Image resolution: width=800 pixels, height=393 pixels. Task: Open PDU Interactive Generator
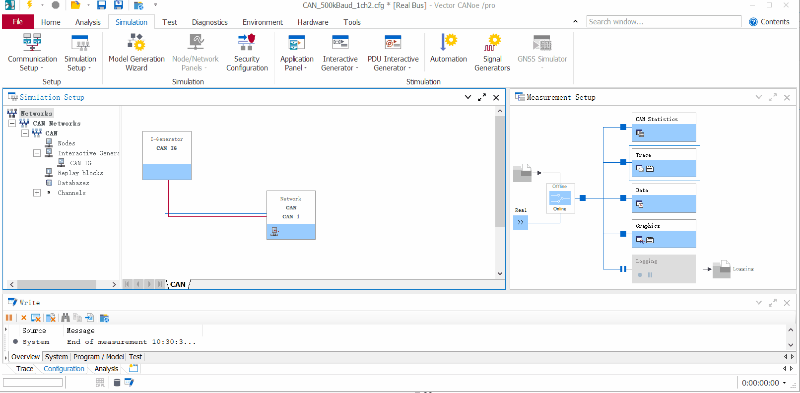click(393, 53)
